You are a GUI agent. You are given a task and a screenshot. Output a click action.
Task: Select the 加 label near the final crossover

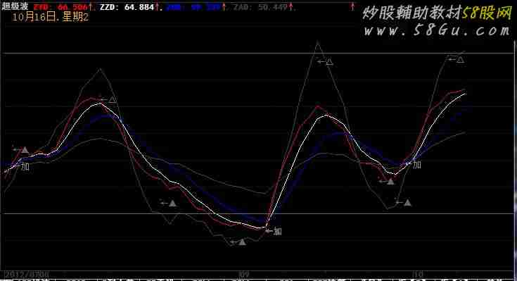click(x=417, y=164)
